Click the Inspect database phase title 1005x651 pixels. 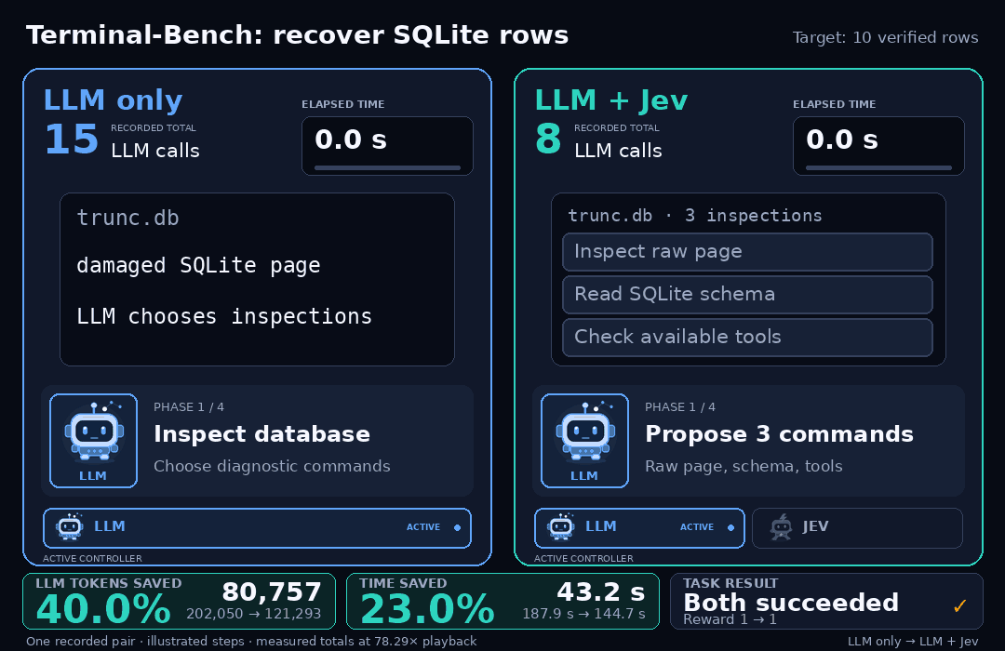coord(261,434)
